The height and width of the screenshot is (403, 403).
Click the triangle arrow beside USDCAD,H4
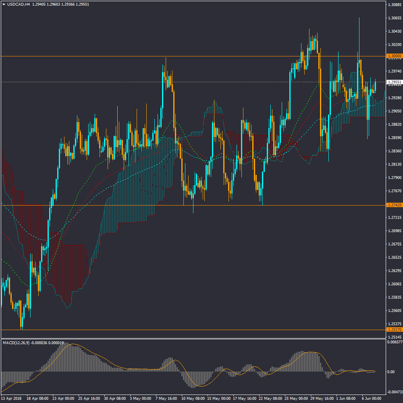[4, 4]
